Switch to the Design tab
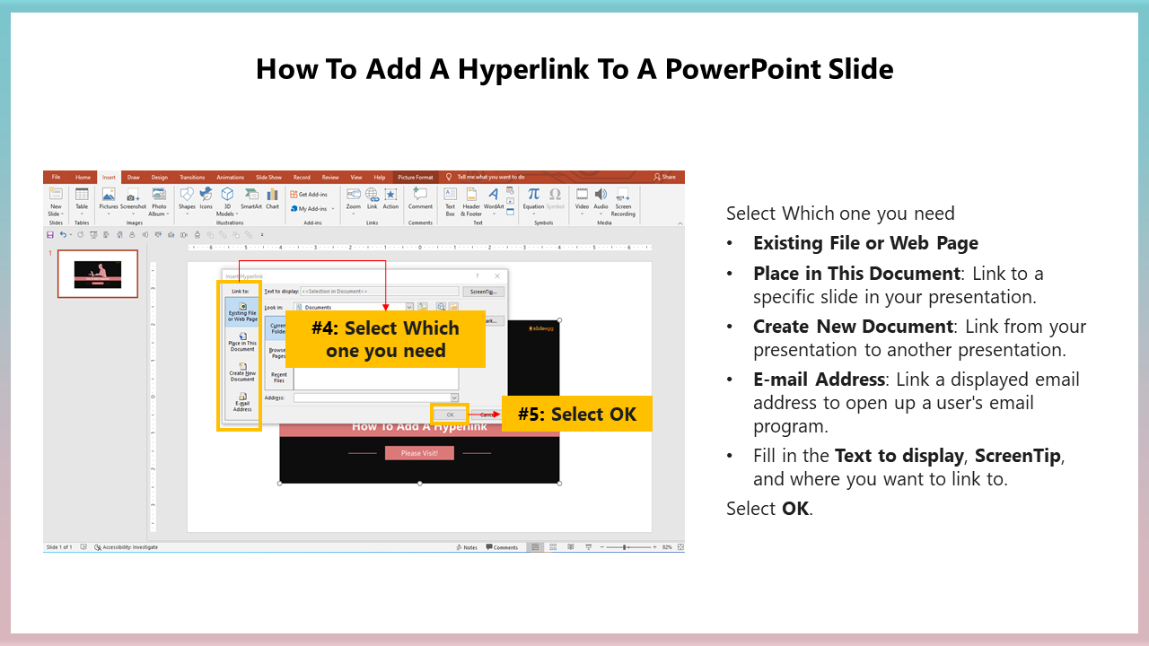Screen dimensions: 1149x646 [x=159, y=177]
